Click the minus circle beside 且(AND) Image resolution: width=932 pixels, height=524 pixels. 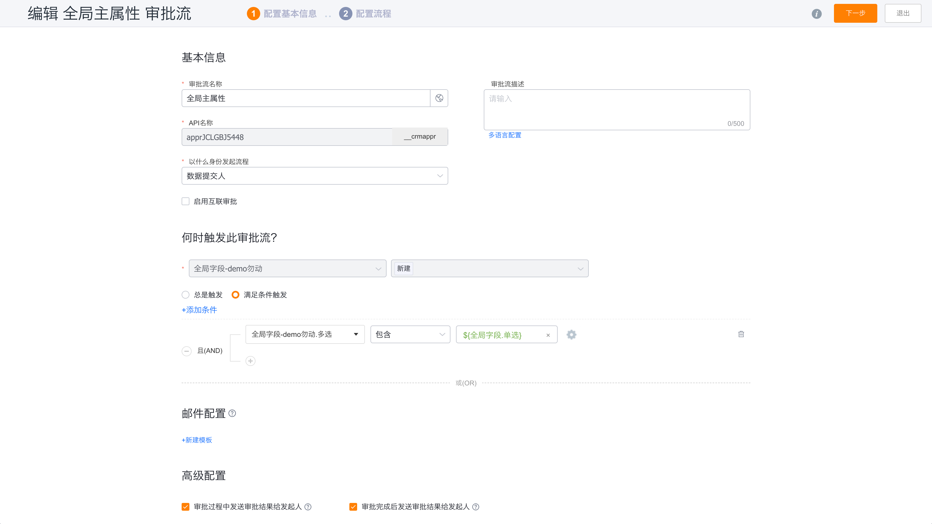point(186,351)
